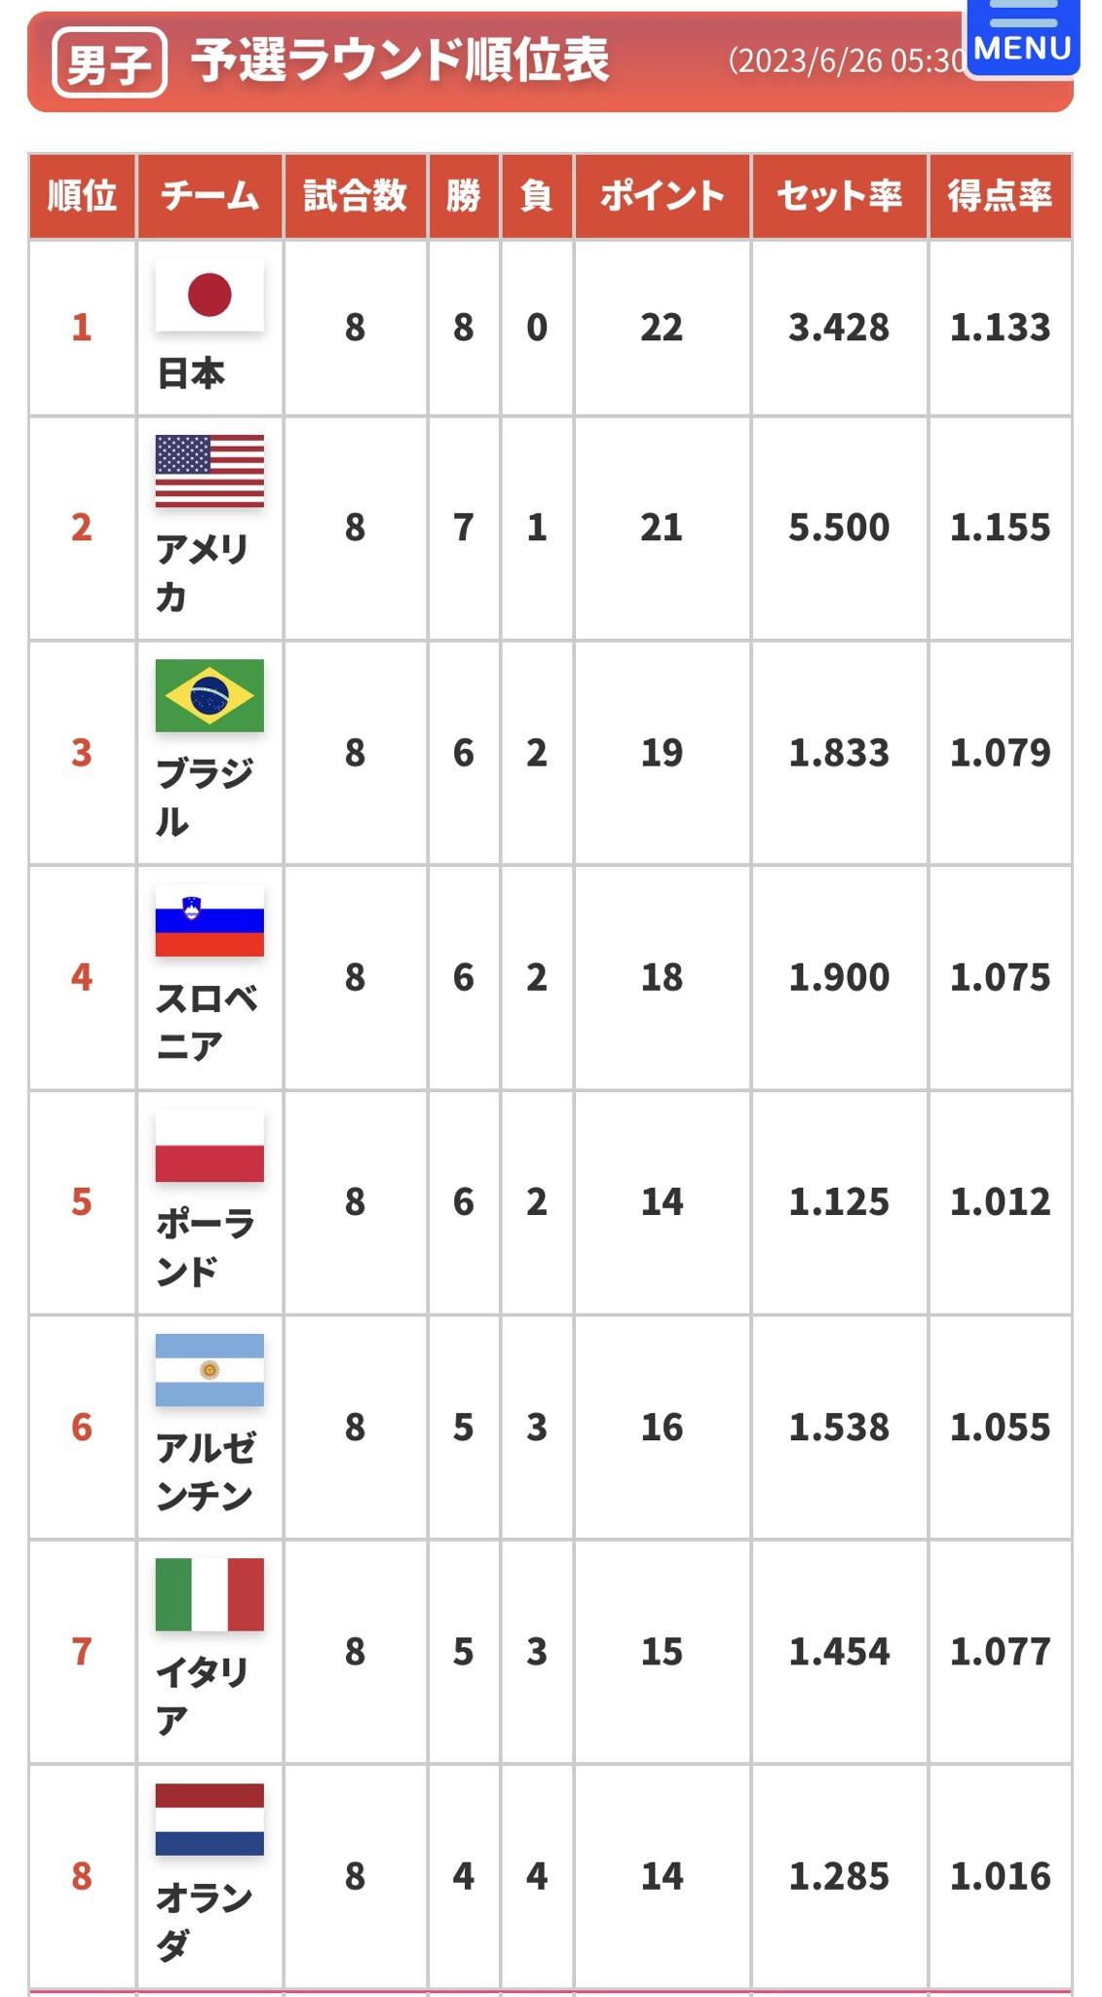The width and height of the screenshot is (1102, 1997).
Task: Click team name アルゼンチン
Action: 205,1471
